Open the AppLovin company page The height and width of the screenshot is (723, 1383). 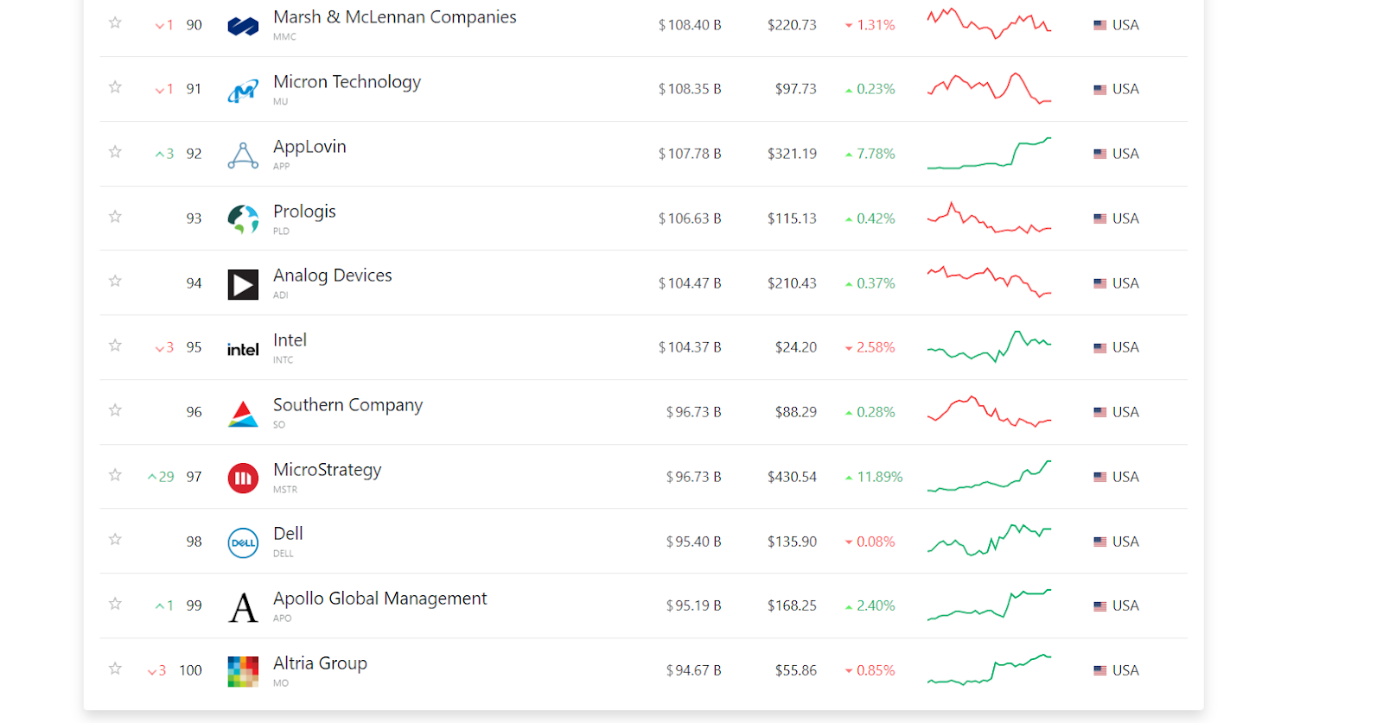pos(309,147)
